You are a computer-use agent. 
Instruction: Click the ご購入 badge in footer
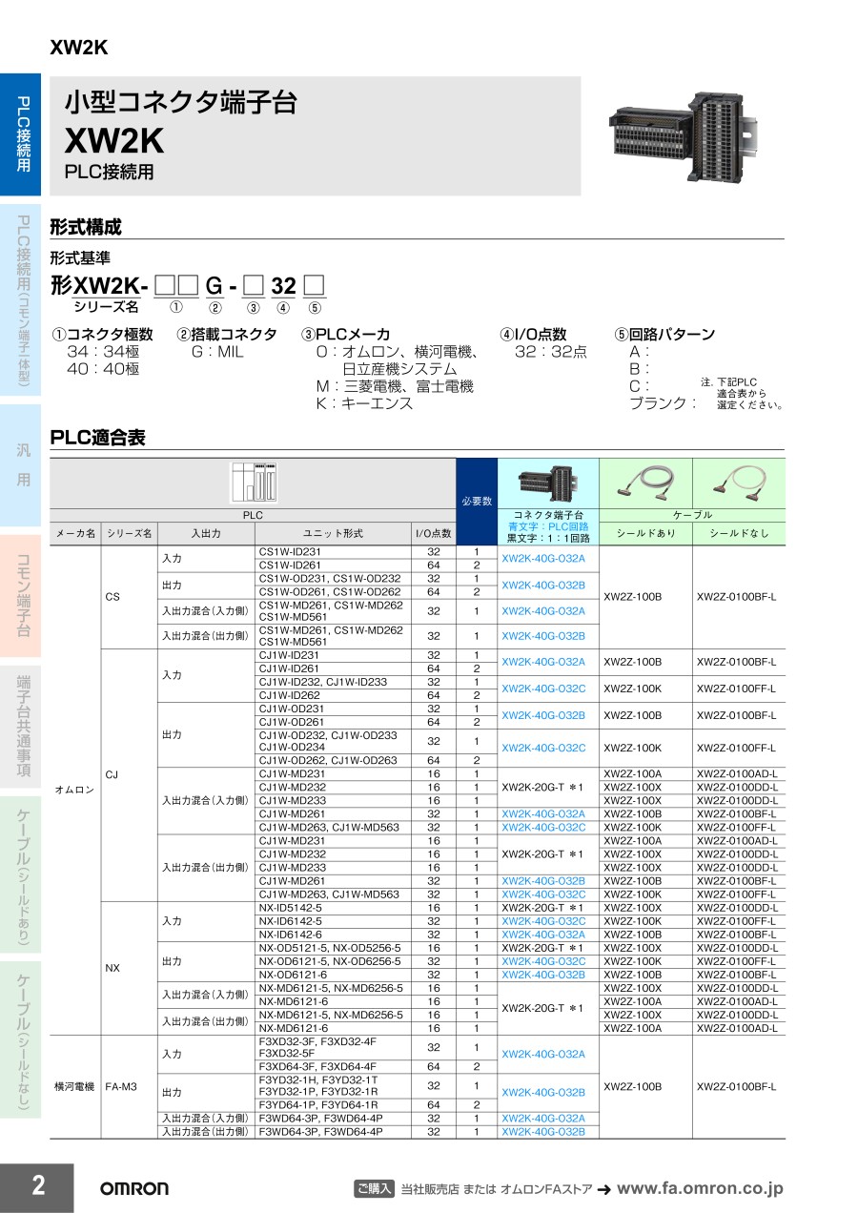point(374,1189)
